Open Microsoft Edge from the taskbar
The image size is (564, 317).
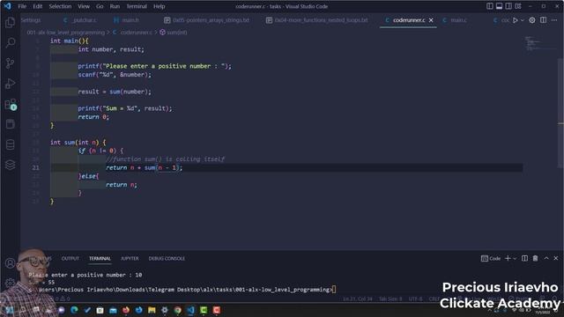coord(74,310)
